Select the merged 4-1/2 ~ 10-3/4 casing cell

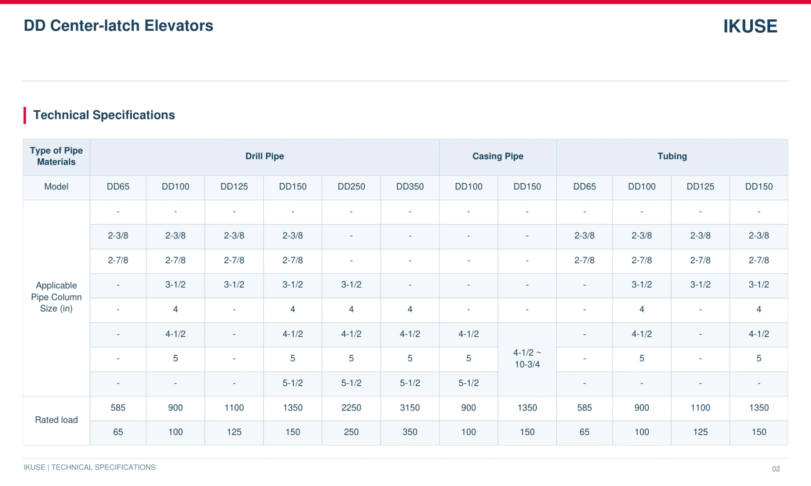pyautogui.click(x=527, y=359)
